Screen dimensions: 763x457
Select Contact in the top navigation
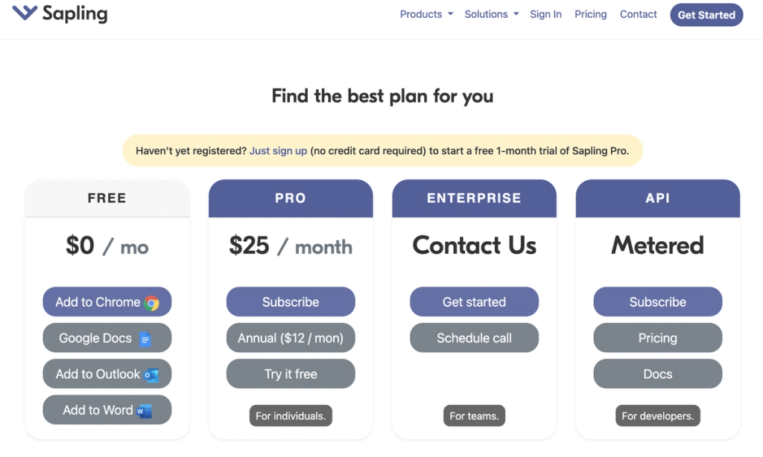click(638, 14)
